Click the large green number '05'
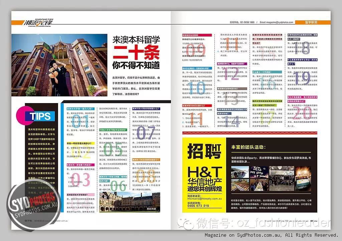 (113, 150)
